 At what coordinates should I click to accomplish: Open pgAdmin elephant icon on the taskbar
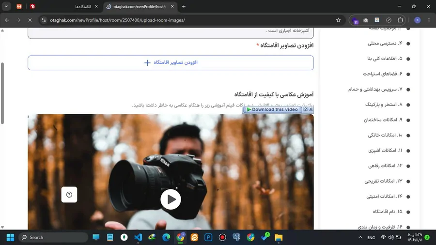tap(236, 237)
